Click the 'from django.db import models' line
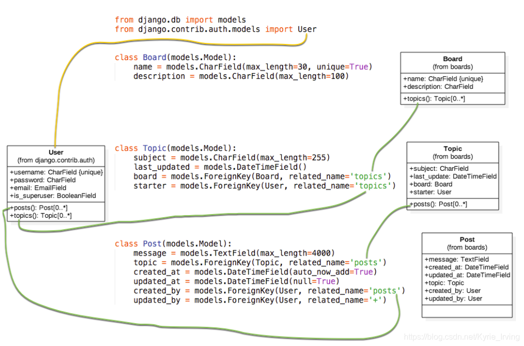The height and width of the screenshot is (346, 524). point(180,20)
